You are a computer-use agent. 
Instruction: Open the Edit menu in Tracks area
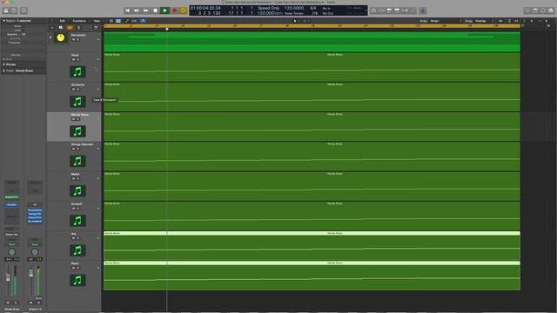[x=62, y=21]
